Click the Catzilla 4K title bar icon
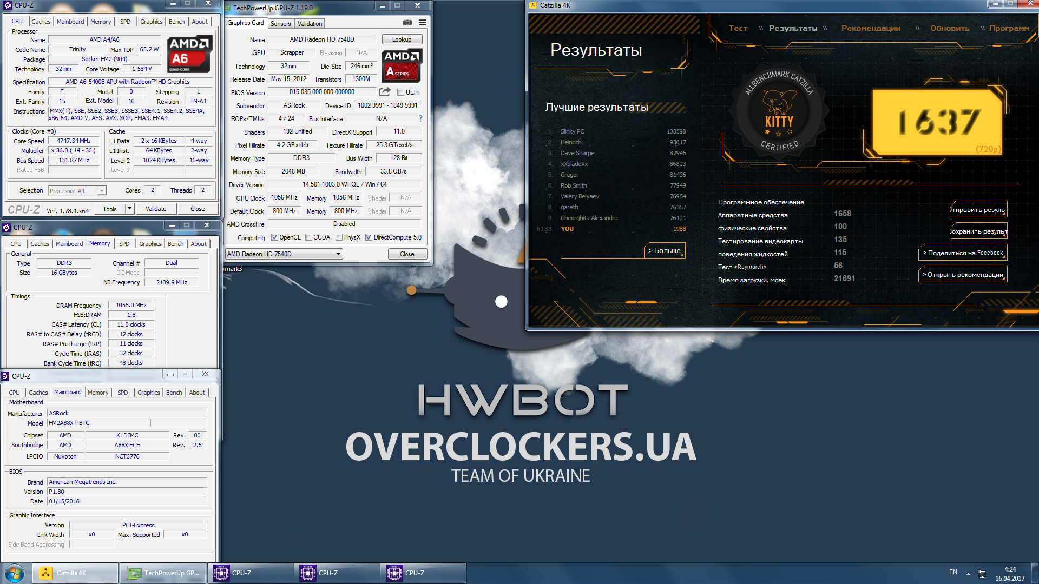 pos(533,5)
